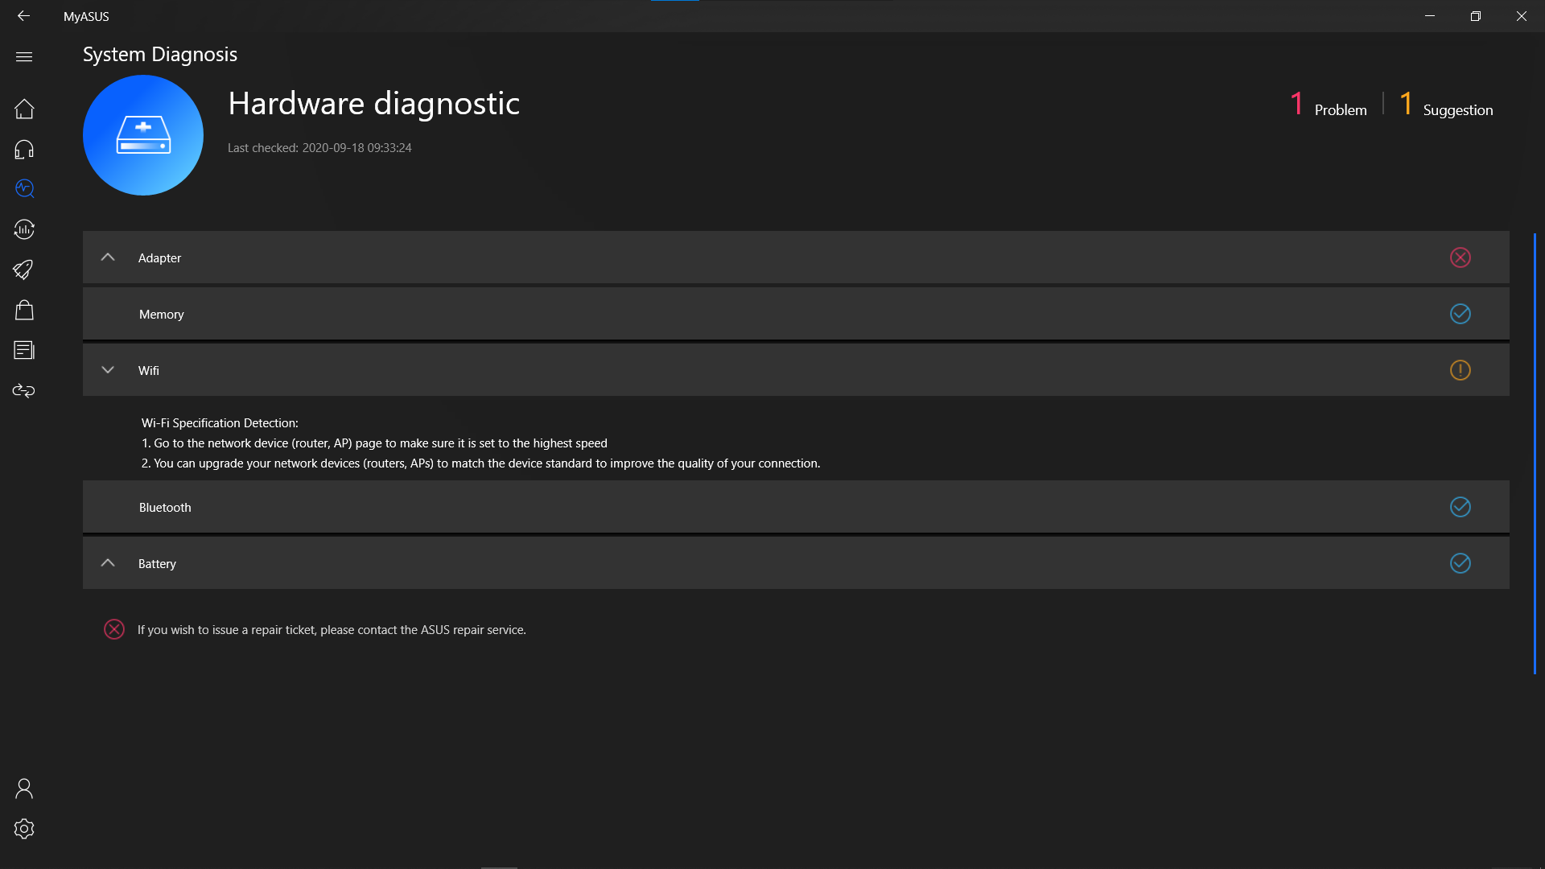This screenshot has width=1545, height=869.
Task: Click Wi-Fi Specification Detection text
Action: [220, 423]
